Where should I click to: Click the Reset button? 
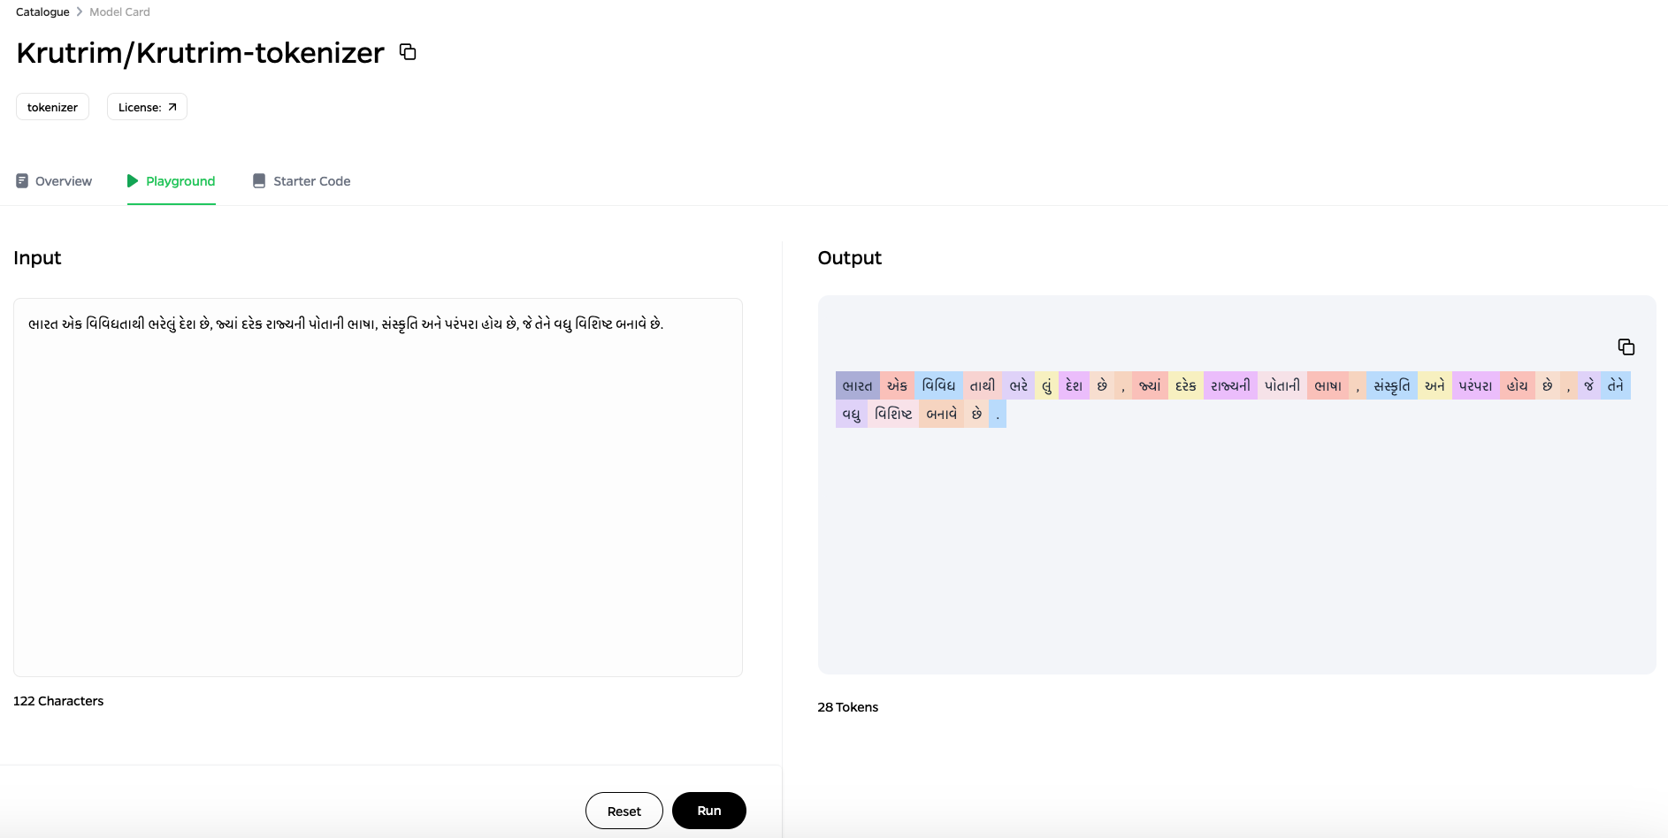pyautogui.click(x=624, y=811)
